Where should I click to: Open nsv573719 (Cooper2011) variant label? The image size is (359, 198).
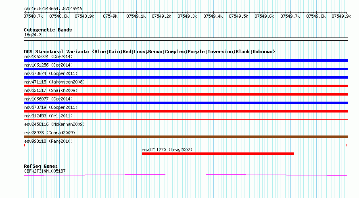51,107
